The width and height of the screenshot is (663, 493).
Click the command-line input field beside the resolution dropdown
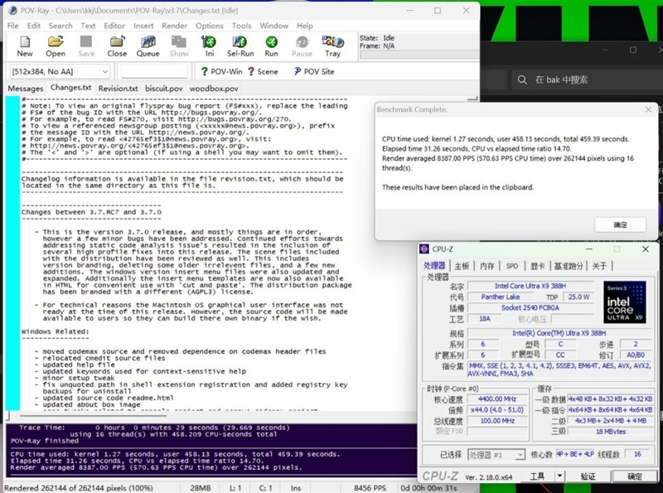pyautogui.click(x=157, y=72)
